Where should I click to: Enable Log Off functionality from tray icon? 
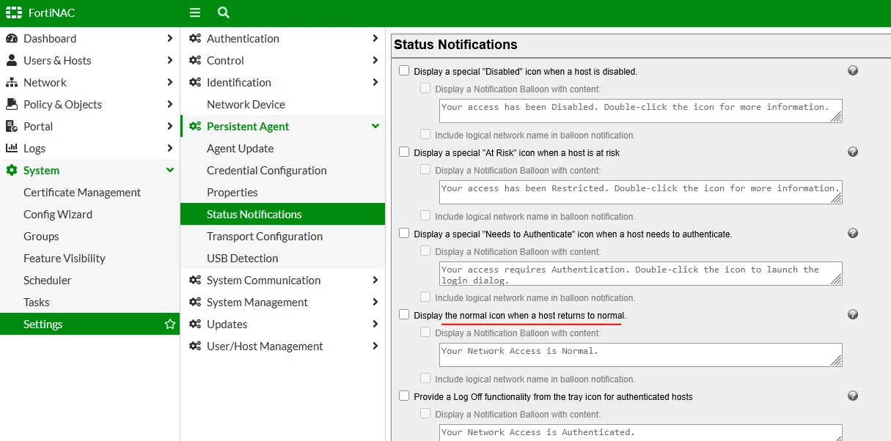(404, 396)
